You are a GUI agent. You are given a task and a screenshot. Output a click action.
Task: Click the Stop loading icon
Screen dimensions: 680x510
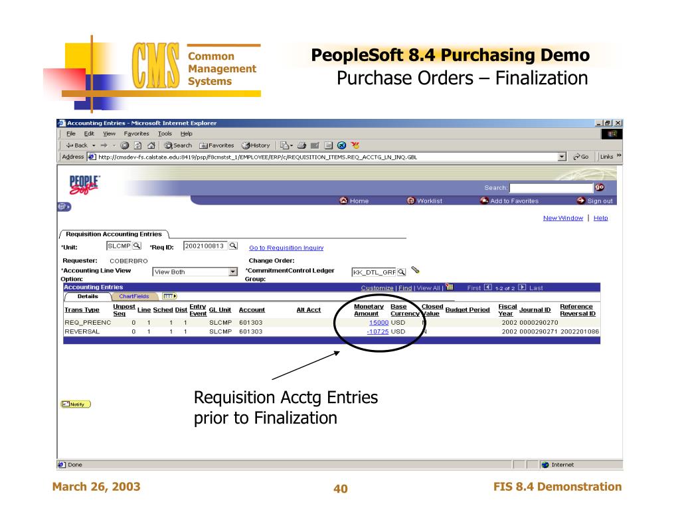click(125, 145)
